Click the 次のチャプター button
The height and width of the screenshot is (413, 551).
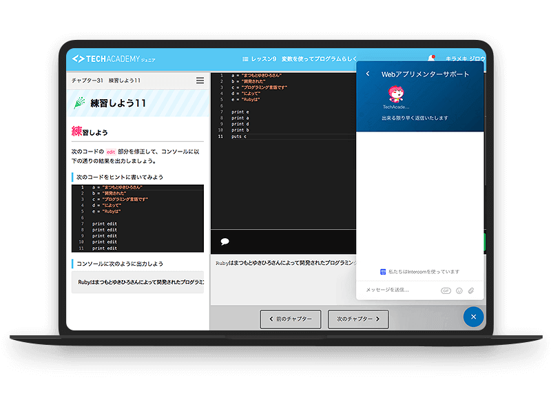(x=358, y=319)
